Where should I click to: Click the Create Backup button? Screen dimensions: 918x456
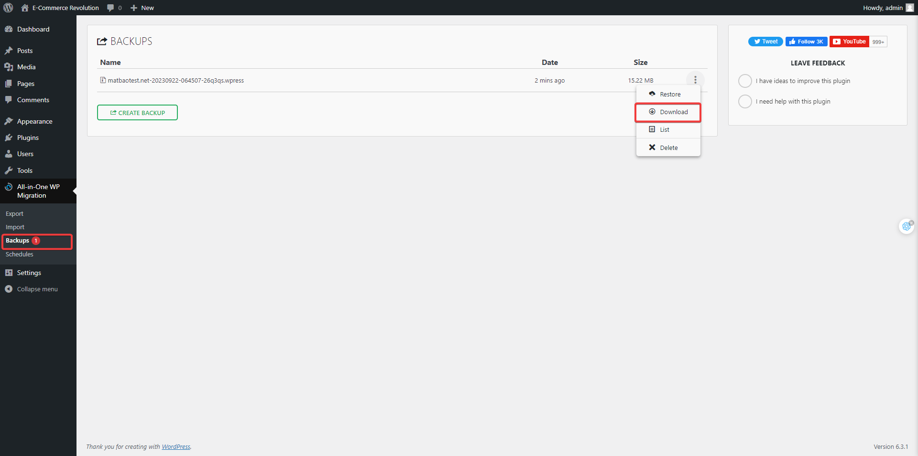pos(137,113)
